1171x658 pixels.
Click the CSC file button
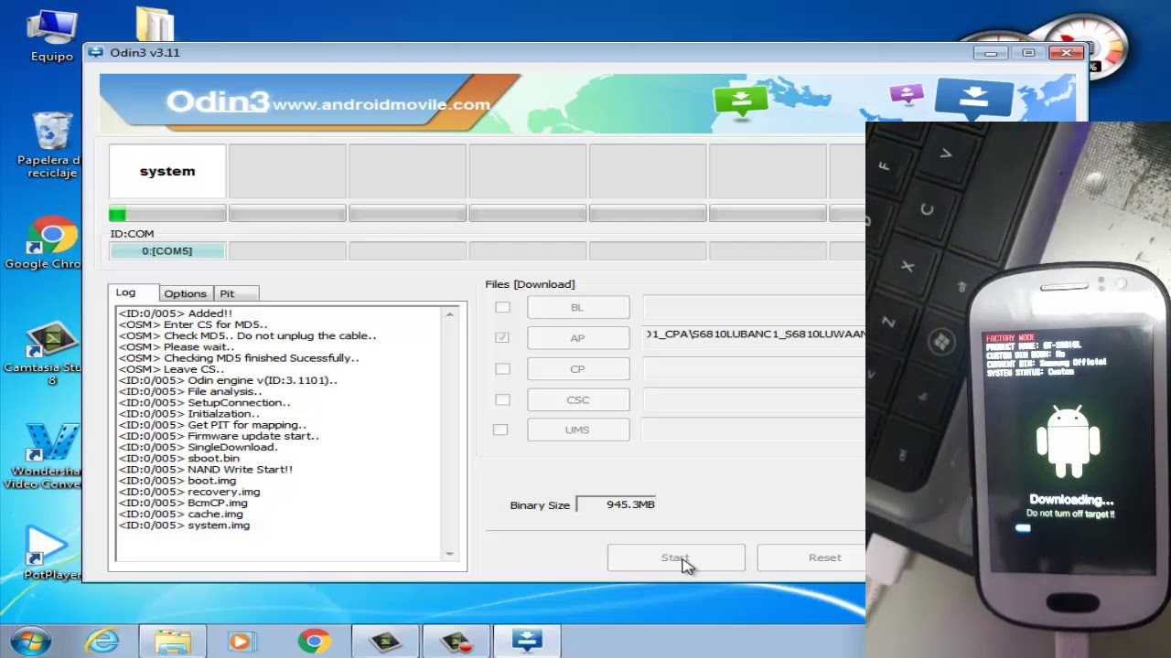pos(578,399)
